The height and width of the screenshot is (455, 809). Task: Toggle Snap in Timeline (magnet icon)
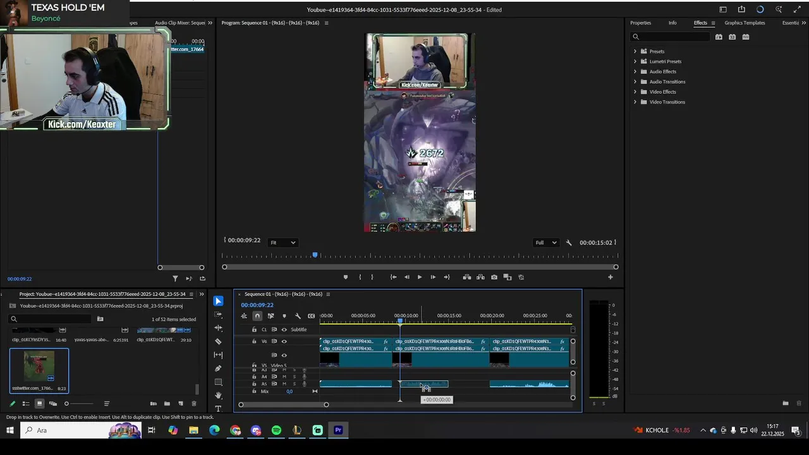point(257,316)
